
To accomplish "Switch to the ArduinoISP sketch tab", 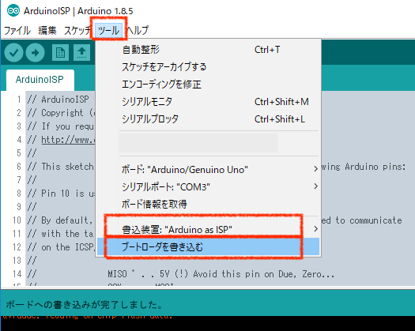I will (x=40, y=80).
